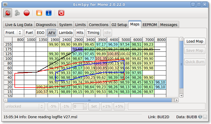Open the Front cylinder dropdown
Viewport: 211px width, 124px height.
pyautogui.click(x=13, y=33)
